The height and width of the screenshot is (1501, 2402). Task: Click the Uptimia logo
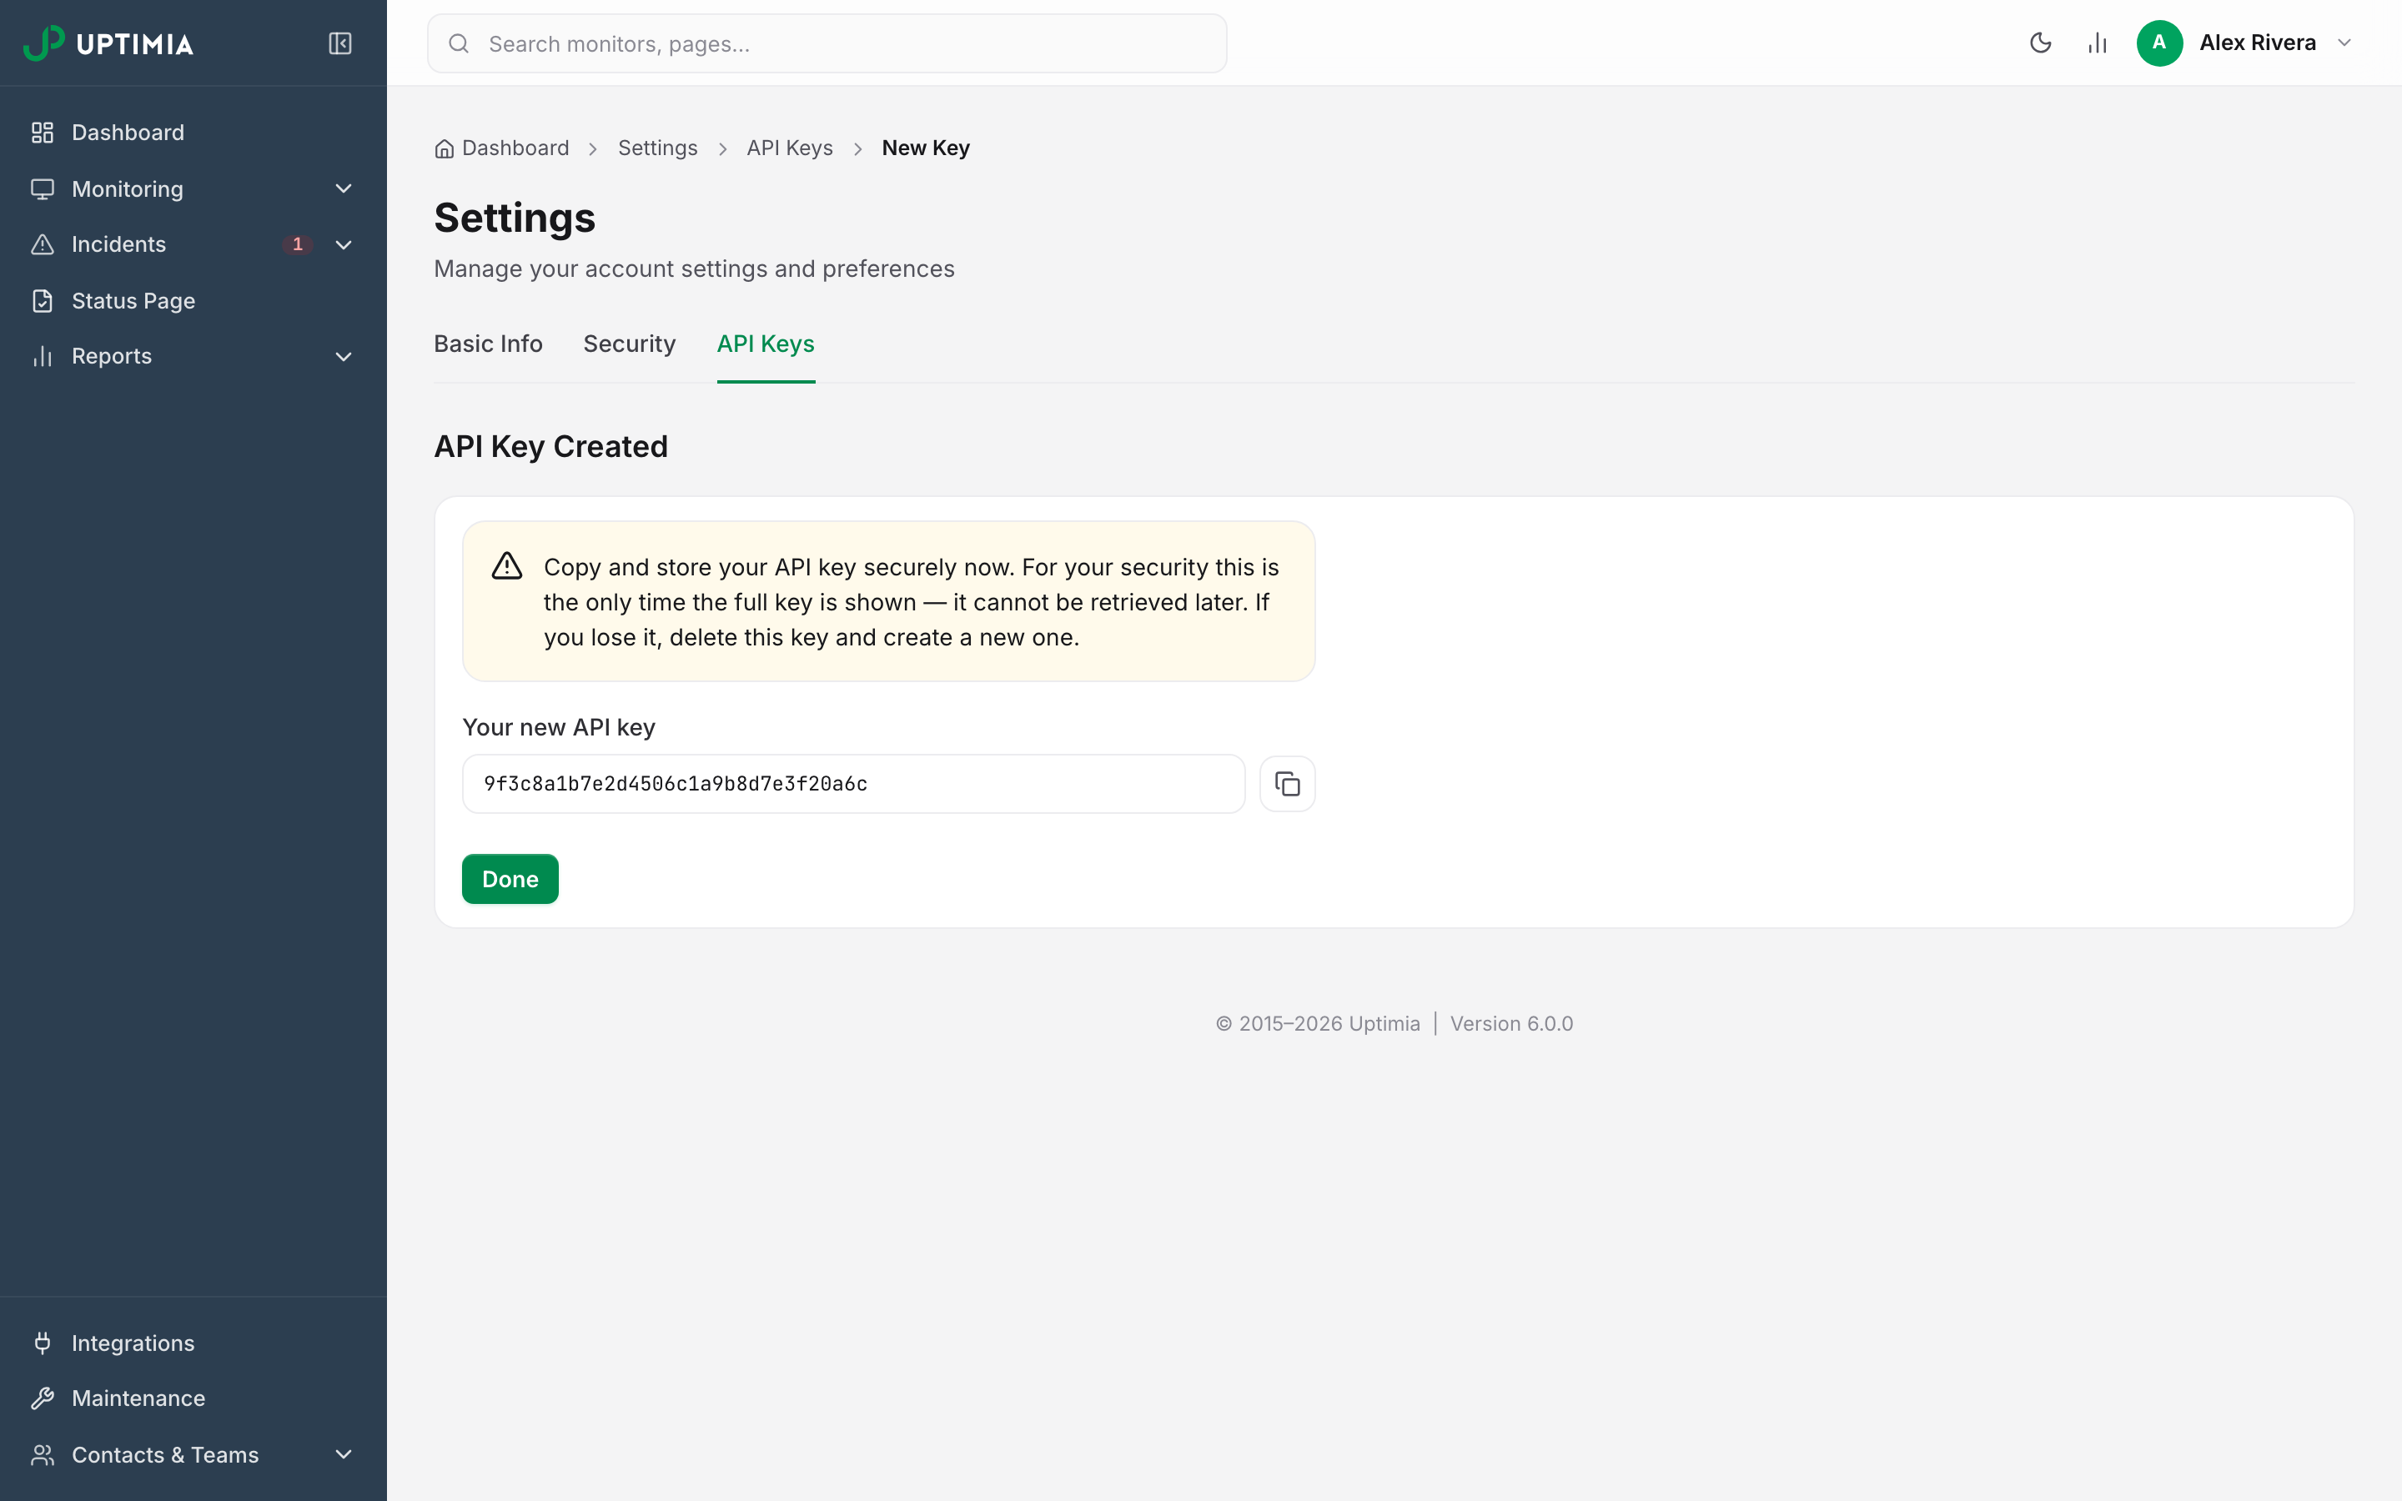point(108,43)
